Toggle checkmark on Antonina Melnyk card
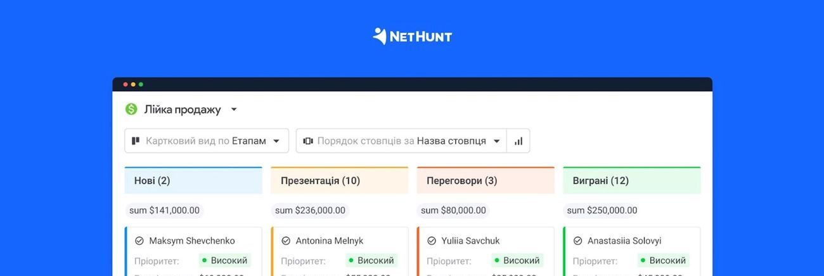This screenshot has height=276, width=824. (286, 241)
